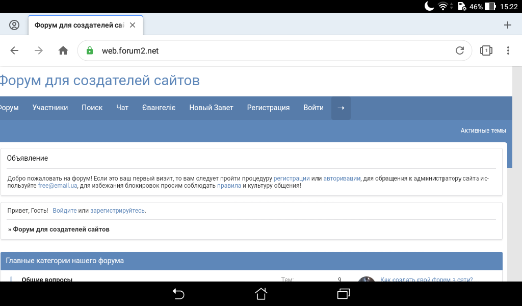522x306 pixels.
Task: Open the Євангеліє menu item
Action: [159, 108]
